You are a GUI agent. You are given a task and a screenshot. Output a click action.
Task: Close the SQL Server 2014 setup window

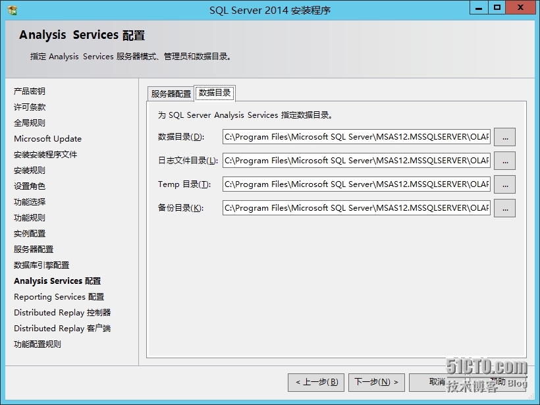[x=520, y=9]
